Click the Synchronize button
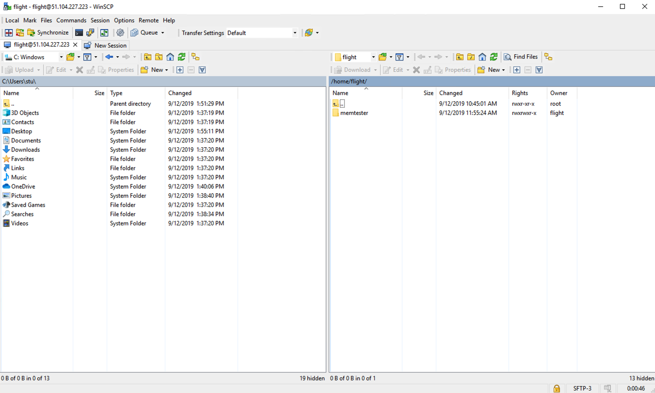This screenshot has width=655, height=393. point(48,33)
